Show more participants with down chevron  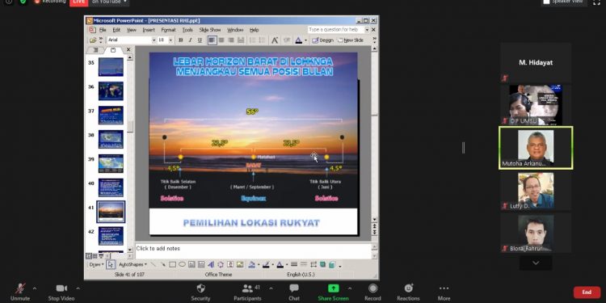[536, 263]
